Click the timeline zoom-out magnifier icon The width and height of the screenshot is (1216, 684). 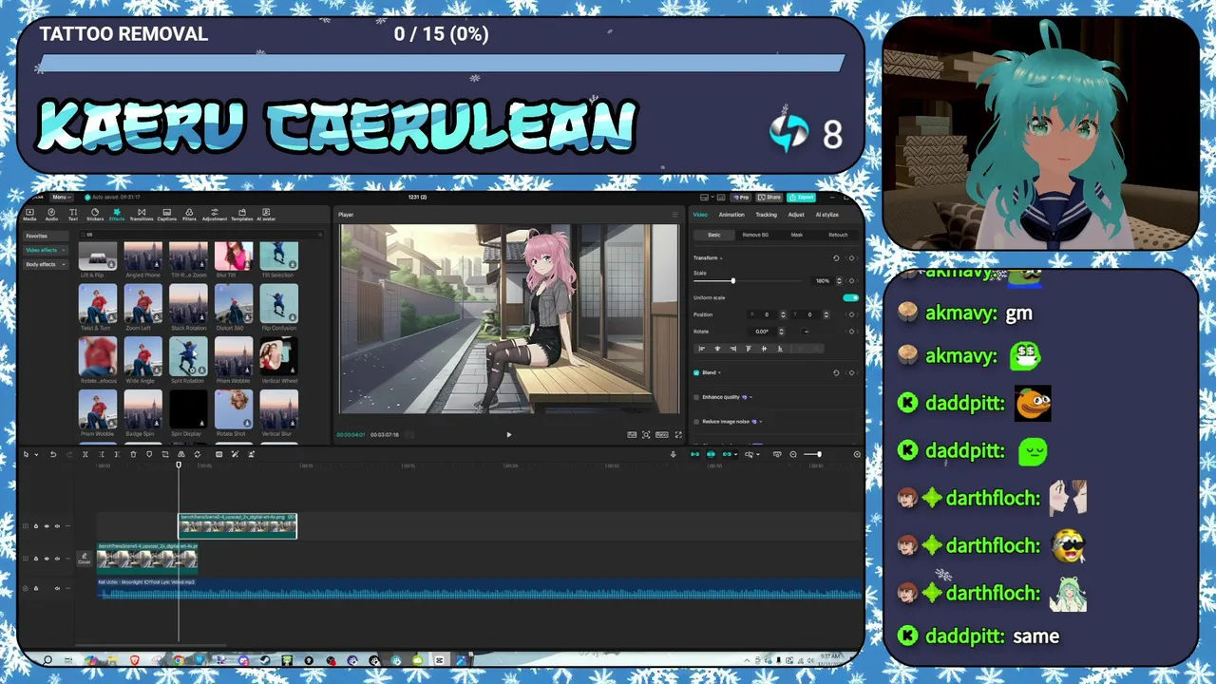click(x=793, y=454)
